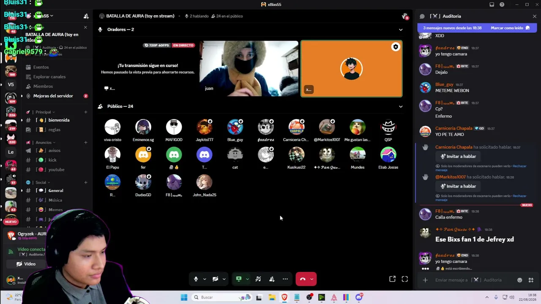Click Marcar como leído banner button
541x304 pixels.
tap(510, 28)
